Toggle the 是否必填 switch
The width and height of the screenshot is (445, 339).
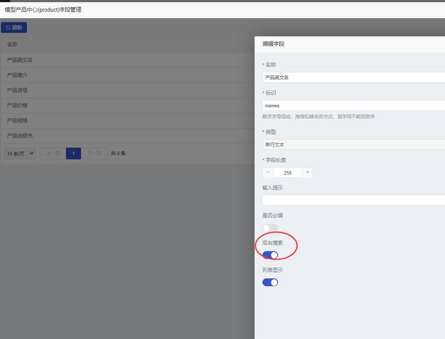pyautogui.click(x=270, y=228)
